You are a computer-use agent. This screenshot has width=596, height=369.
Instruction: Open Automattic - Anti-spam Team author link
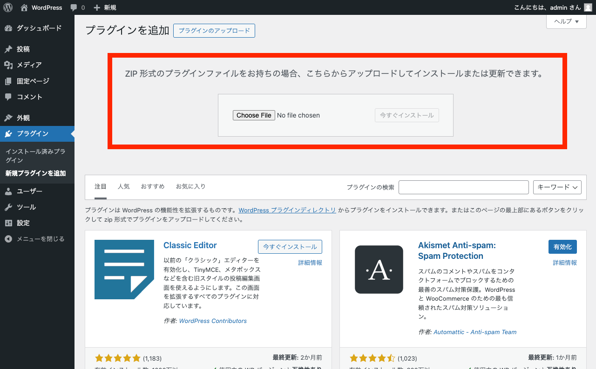[x=475, y=332]
